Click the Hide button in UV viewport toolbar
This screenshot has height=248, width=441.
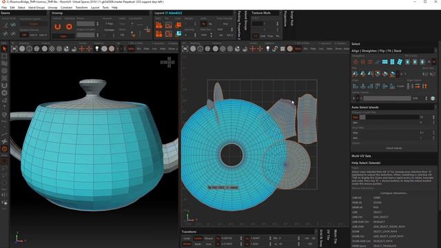coord(329,49)
